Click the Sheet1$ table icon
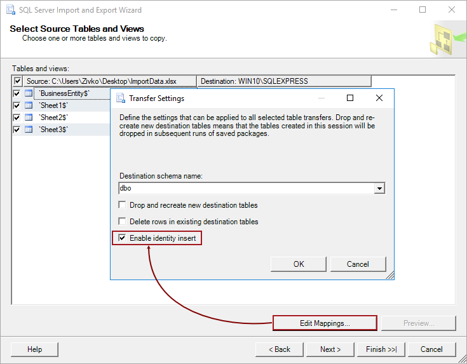467x364 pixels. coord(29,105)
